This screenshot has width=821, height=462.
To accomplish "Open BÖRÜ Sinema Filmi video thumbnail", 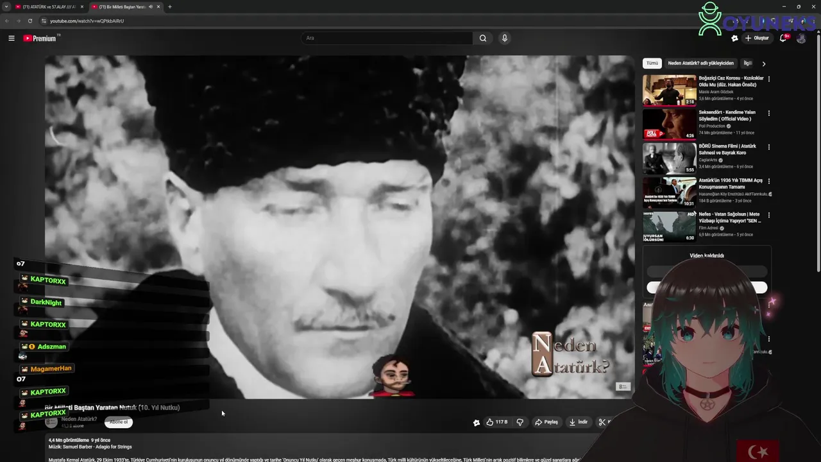I will click(670, 158).
